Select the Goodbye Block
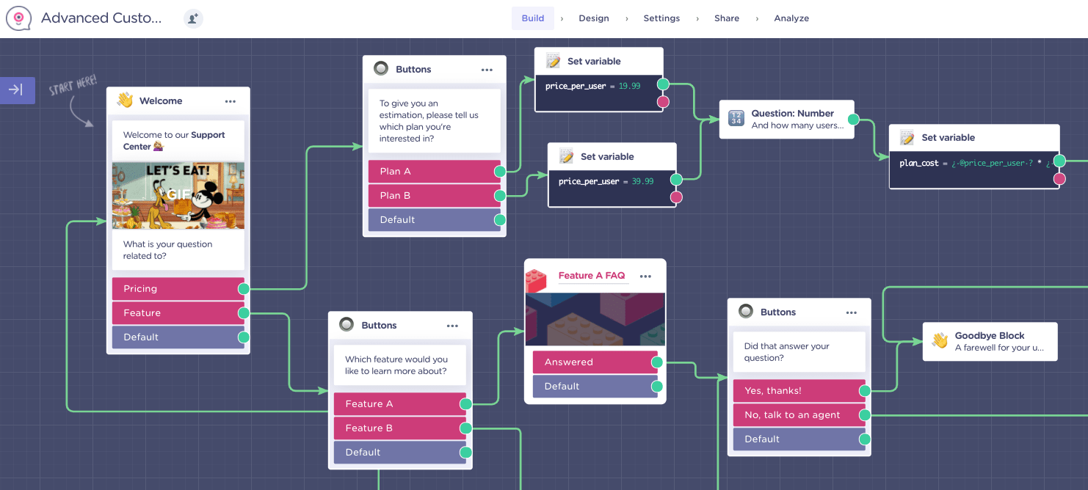The height and width of the screenshot is (490, 1088). pos(990,342)
